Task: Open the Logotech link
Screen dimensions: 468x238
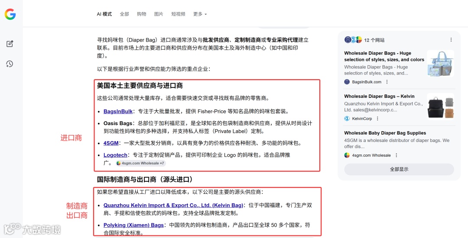Action: pyautogui.click(x=116, y=155)
